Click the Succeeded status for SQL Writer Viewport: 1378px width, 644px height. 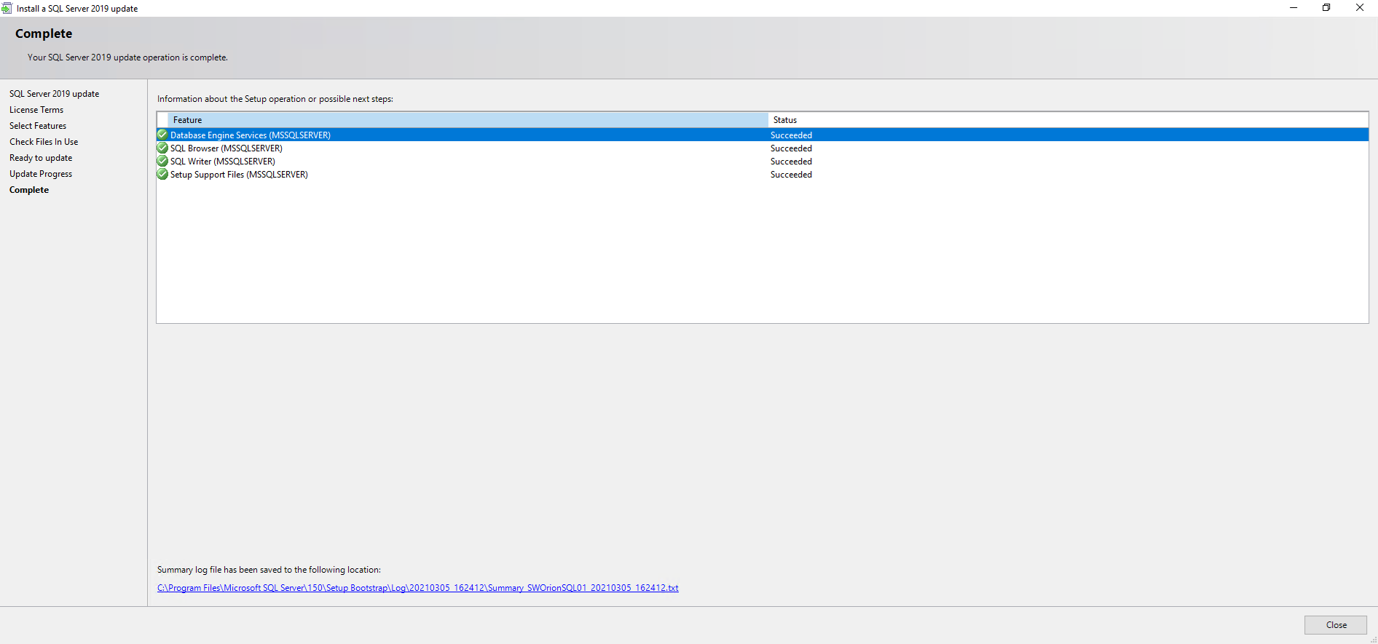[x=791, y=161]
